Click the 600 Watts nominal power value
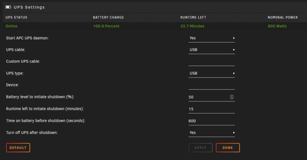 [x=277, y=26]
